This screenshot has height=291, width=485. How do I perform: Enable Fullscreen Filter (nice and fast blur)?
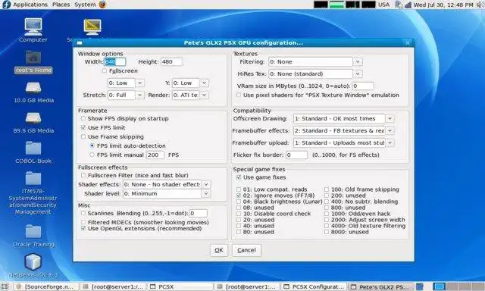83,175
